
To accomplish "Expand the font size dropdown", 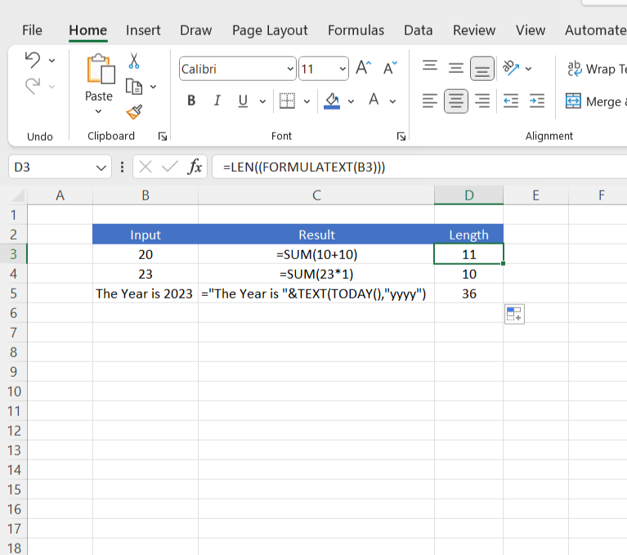I will click(x=343, y=69).
